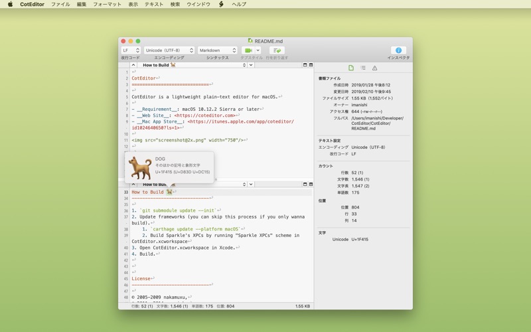Click the dog emoji in line 33

(169, 192)
